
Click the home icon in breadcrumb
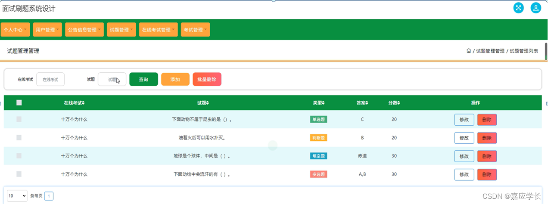pyautogui.click(x=469, y=51)
